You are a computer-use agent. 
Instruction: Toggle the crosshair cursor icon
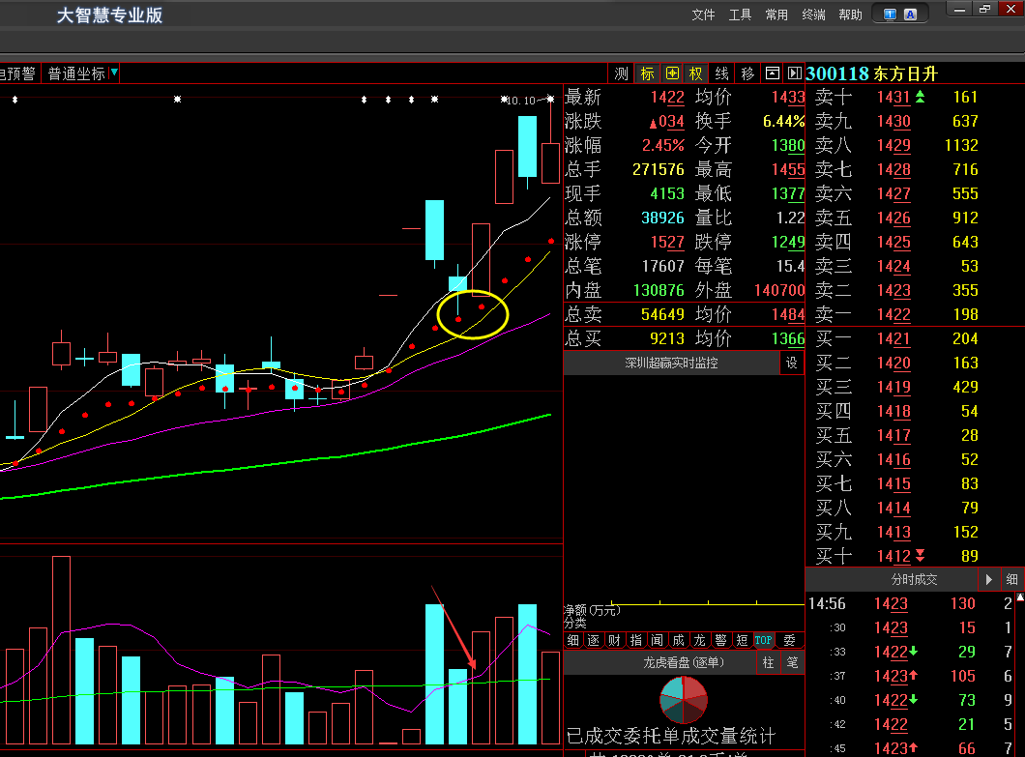(672, 73)
